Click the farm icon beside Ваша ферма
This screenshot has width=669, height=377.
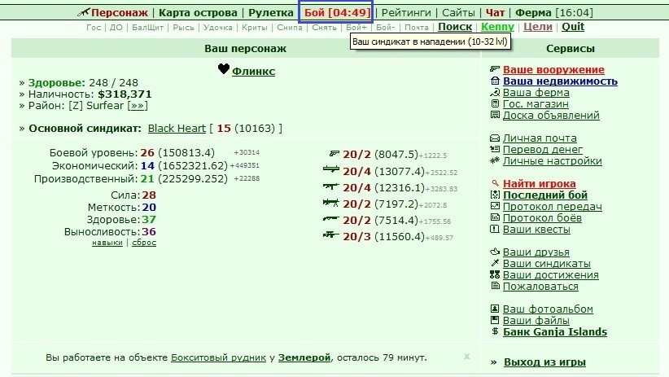click(x=495, y=92)
